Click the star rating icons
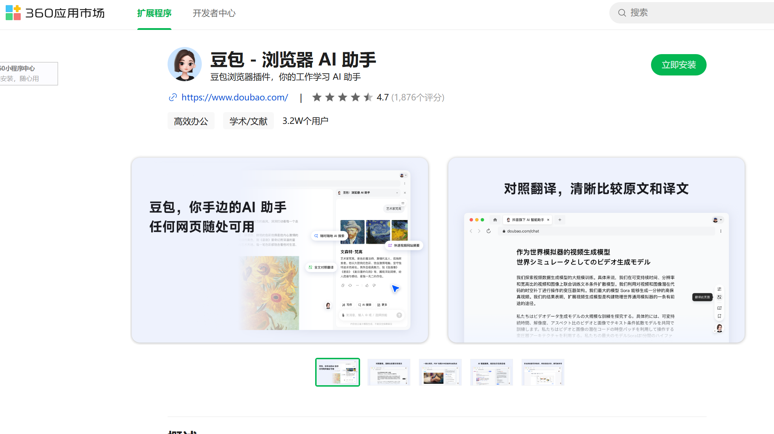The height and width of the screenshot is (434, 774). (342, 97)
